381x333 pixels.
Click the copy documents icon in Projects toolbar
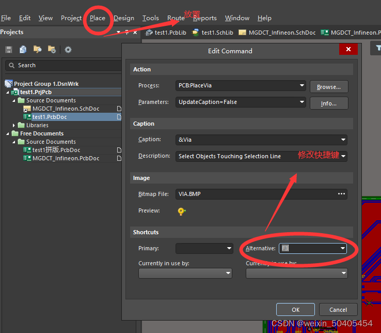tap(23, 50)
